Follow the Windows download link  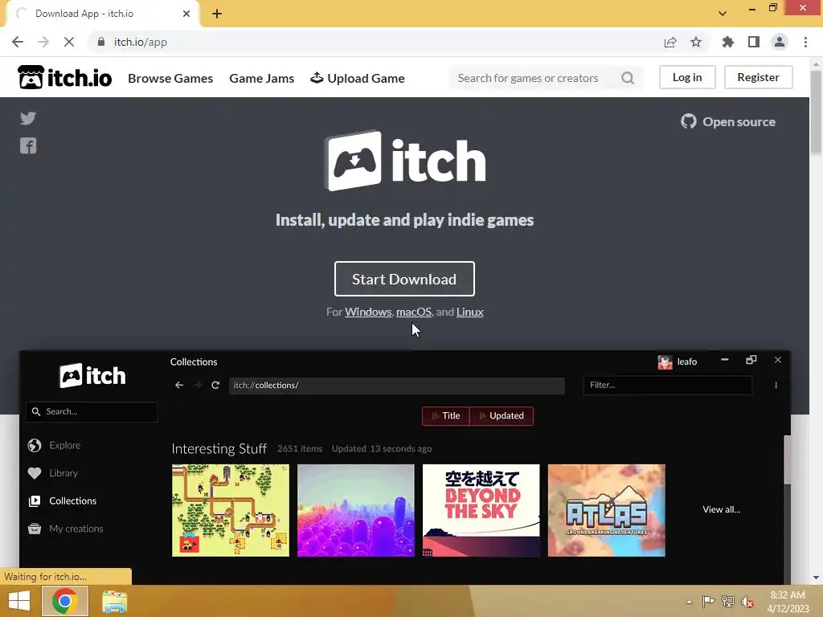click(368, 312)
